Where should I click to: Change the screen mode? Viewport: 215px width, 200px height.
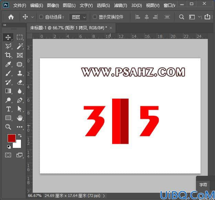coord(20,155)
